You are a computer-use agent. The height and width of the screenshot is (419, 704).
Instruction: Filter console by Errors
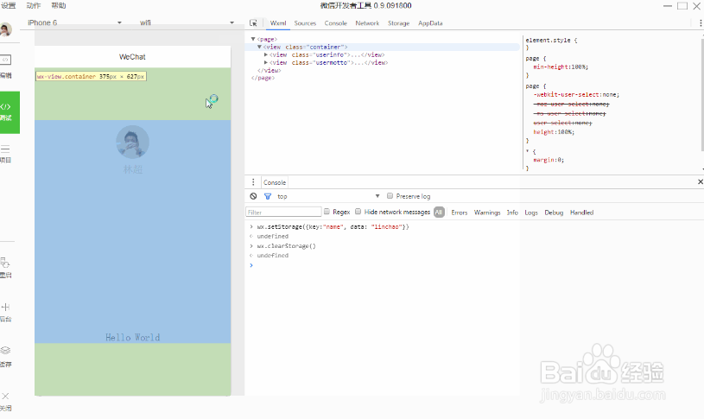coord(460,213)
